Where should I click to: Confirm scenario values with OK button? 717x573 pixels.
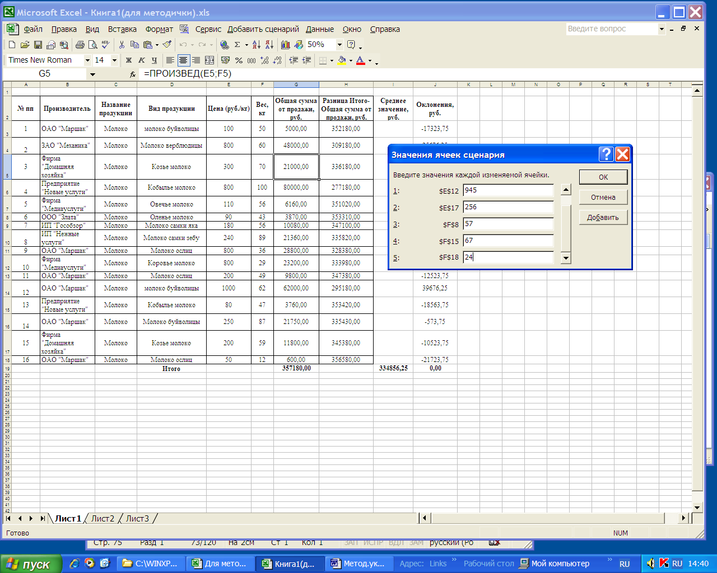(x=603, y=177)
